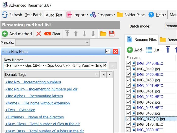Click the Advanced Renamer app icon in title bar
This screenshot has height=133, width=177.
5,5
